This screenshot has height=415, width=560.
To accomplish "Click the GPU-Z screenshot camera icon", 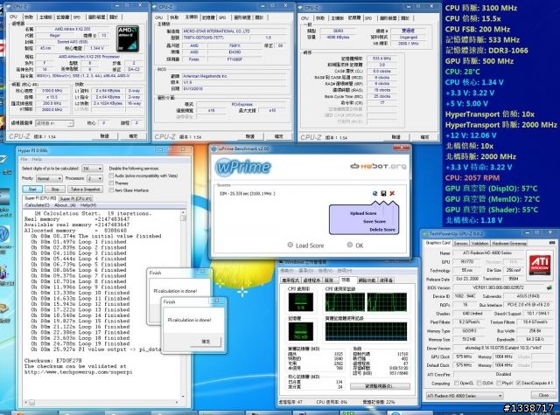I will point(552,243).
